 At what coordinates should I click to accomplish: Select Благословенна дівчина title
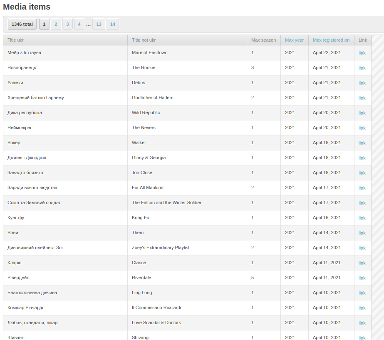tap(32, 292)
